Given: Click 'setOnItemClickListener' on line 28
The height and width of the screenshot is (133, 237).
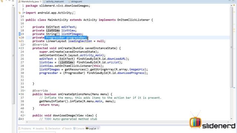Looking at the screenshot, I should point(73,66).
